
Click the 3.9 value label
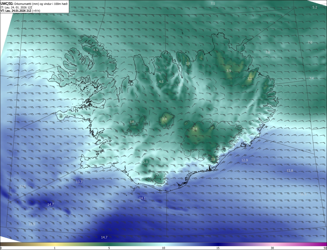click(229, 71)
